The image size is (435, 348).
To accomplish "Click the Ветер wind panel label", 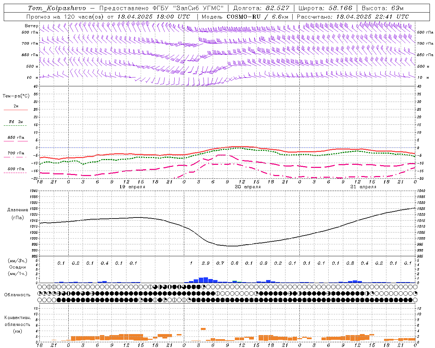I will [31, 26].
